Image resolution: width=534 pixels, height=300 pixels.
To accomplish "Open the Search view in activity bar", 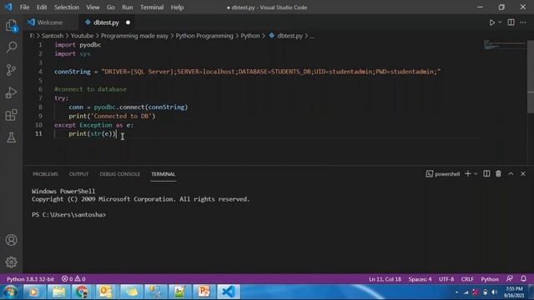I will pyautogui.click(x=11, y=47).
